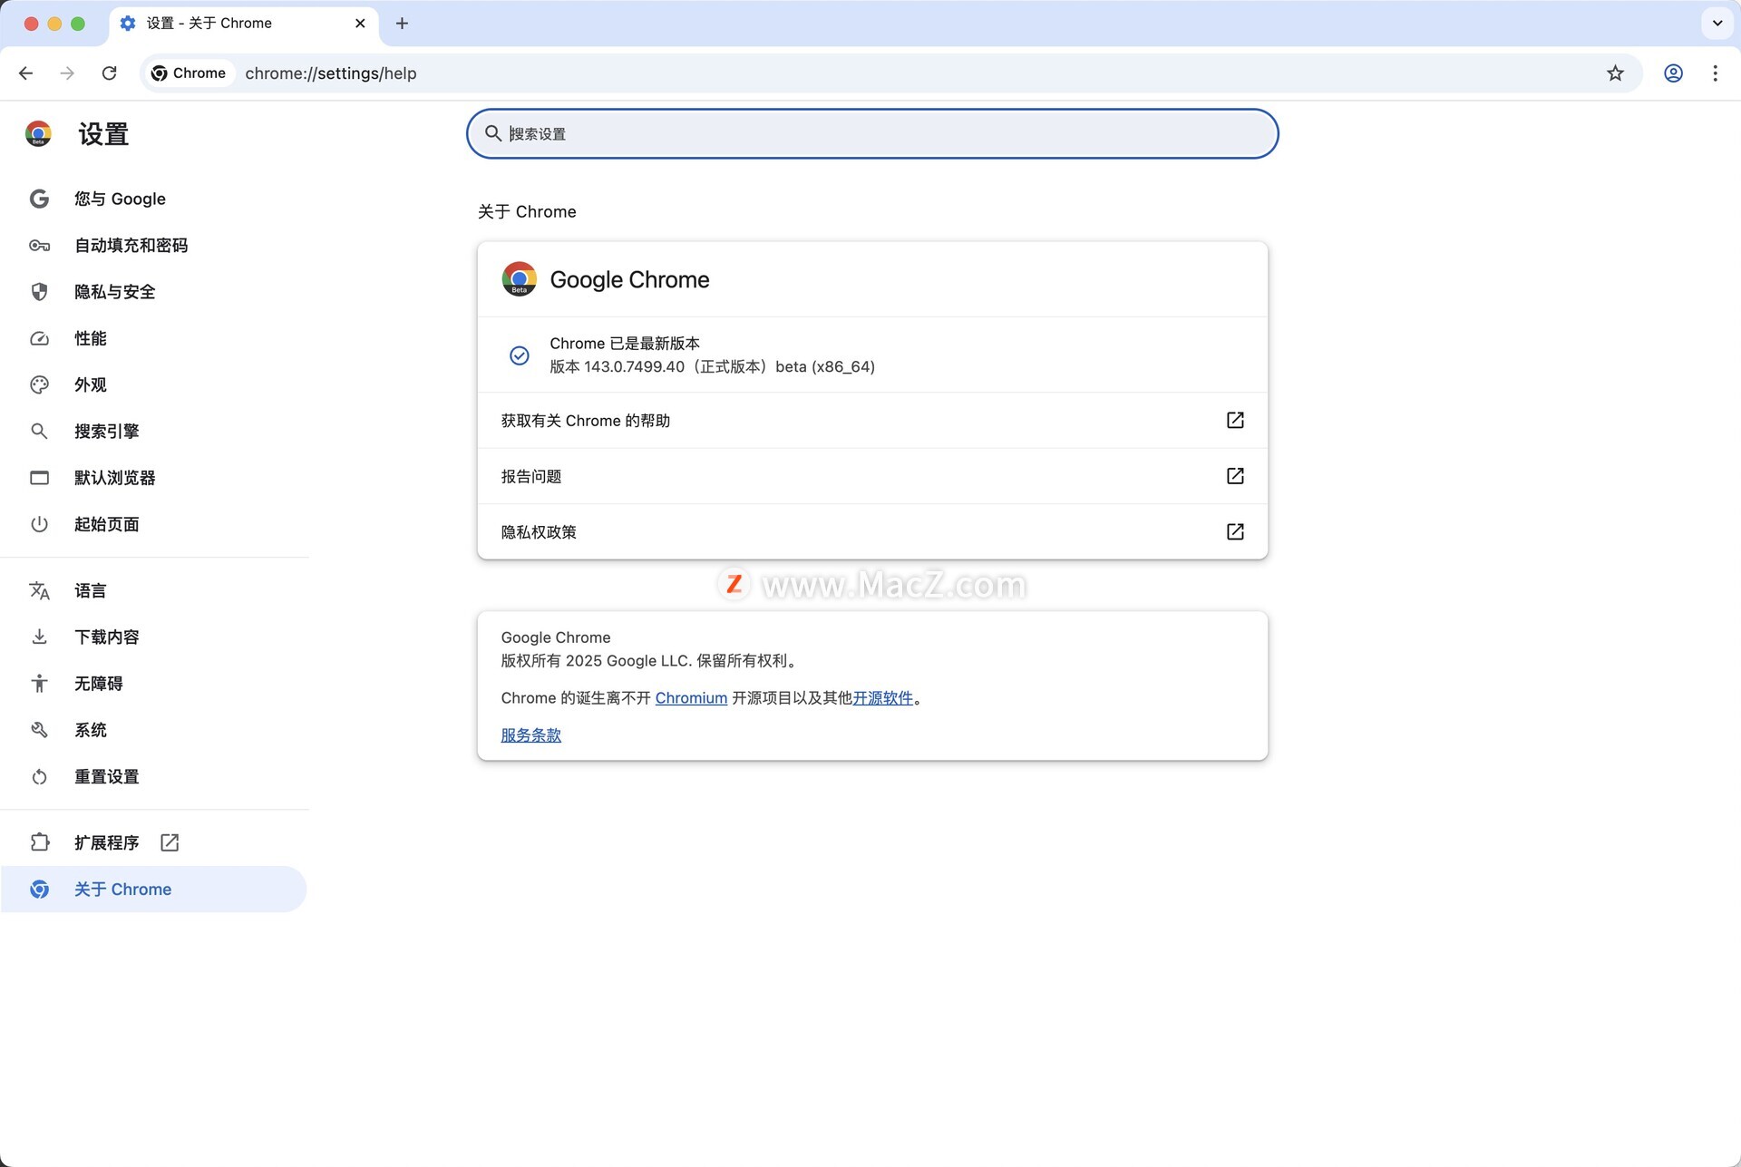Open the 服务条款 link
The image size is (1741, 1167).
[530, 734]
